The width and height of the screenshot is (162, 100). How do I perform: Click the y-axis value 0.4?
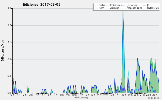(9, 76)
